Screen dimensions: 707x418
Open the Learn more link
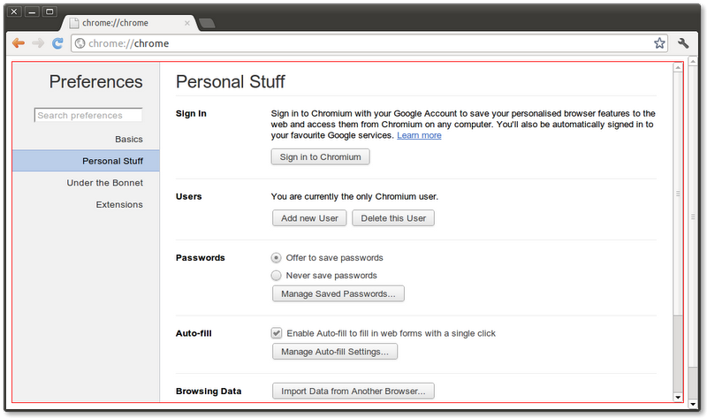click(x=419, y=135)
